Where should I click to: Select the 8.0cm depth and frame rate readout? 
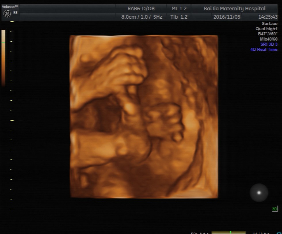coord(142,17)
